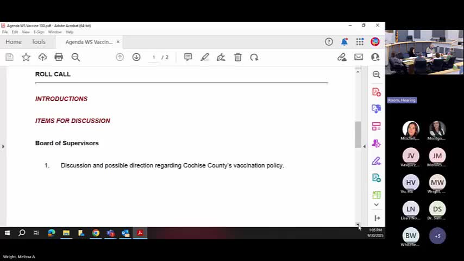
Task: Go to next page arrow
Action: pos(136,57)
